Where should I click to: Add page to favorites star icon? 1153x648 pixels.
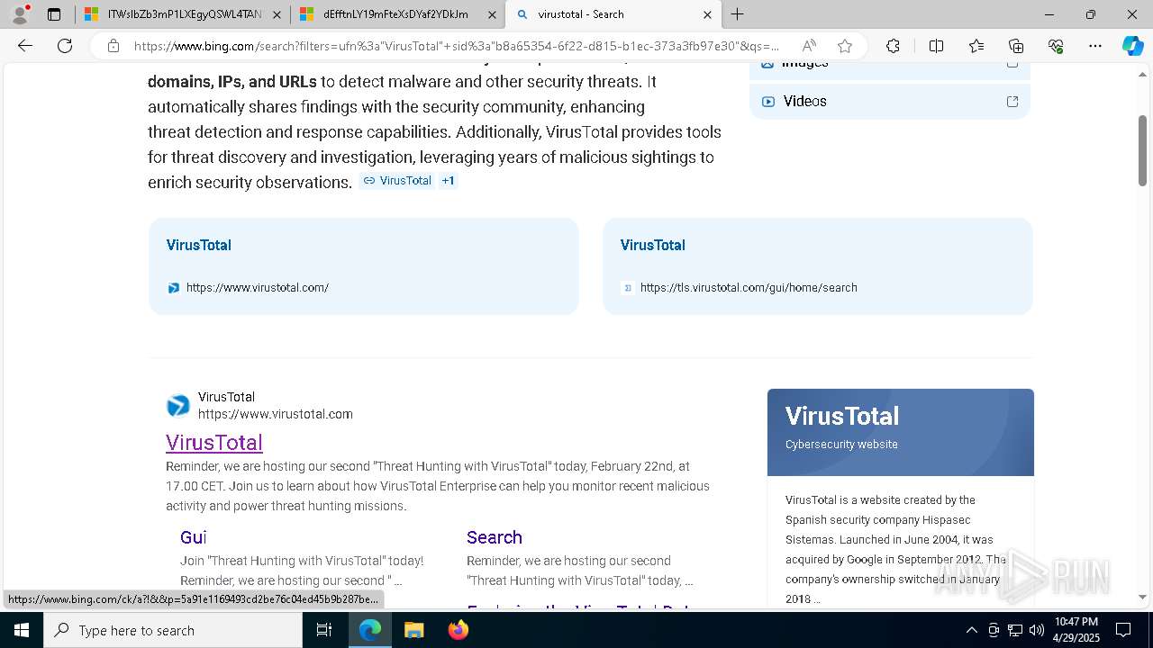(844, 46)
